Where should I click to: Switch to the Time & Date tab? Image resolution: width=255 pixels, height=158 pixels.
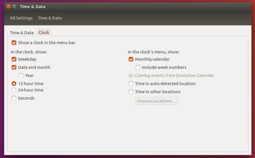click(x=22, y=33)
